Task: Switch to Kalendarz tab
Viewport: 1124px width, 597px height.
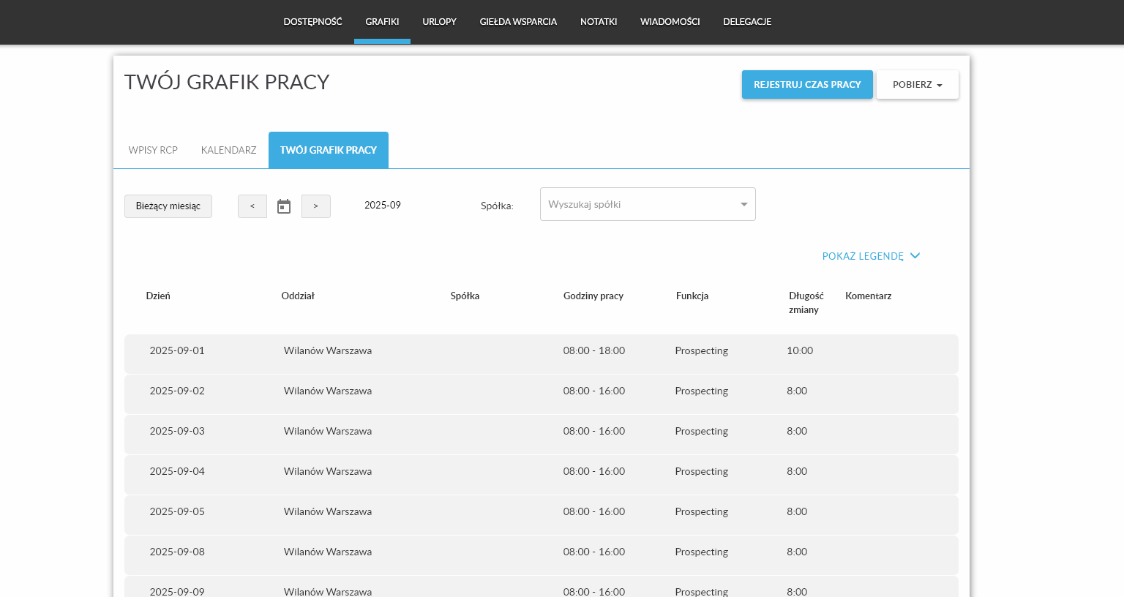Action: pos(228,150)
